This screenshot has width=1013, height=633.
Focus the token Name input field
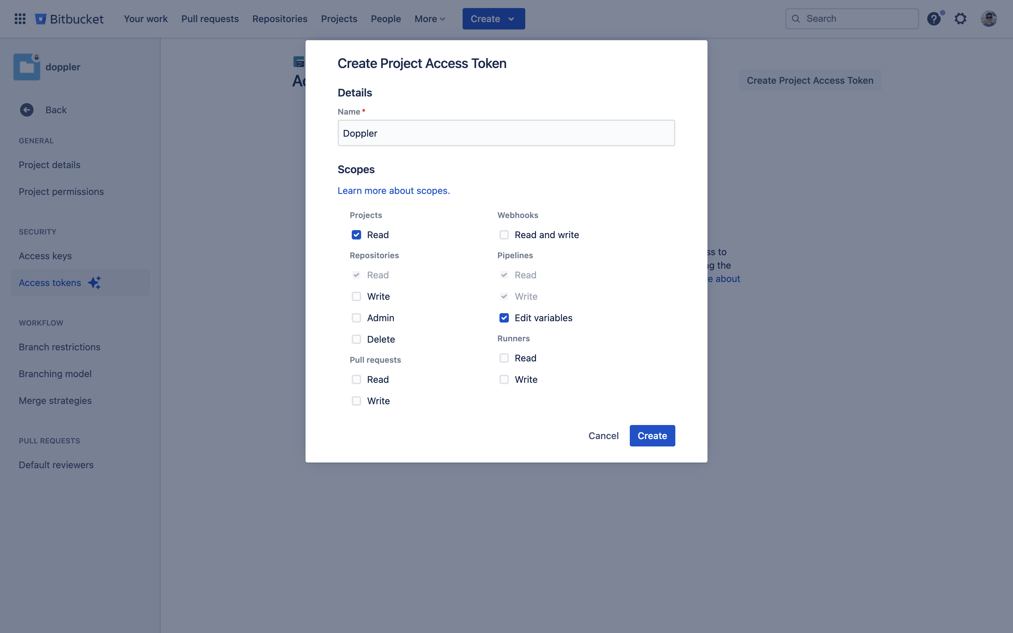click(x=506, y=133)
